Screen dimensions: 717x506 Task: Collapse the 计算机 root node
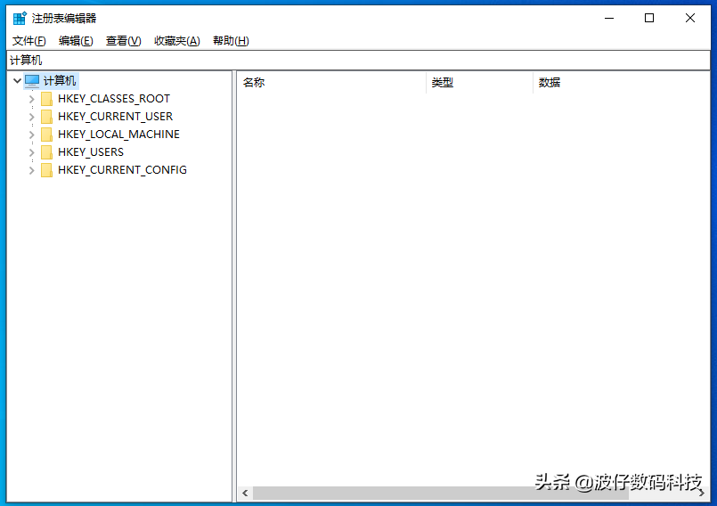18,81
